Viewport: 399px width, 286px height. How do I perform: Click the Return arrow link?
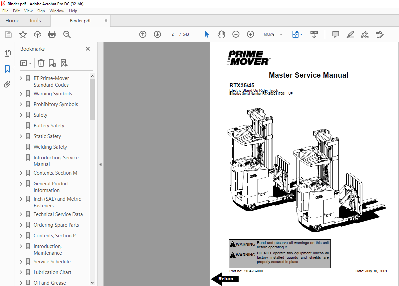tap(225, 279)
